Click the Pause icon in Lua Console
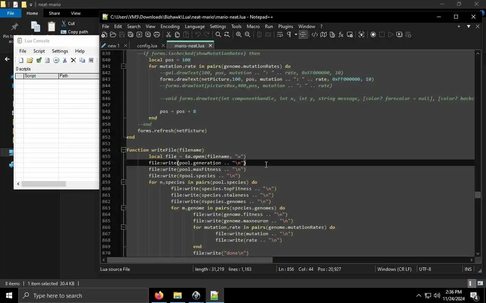 click(56, 60)
